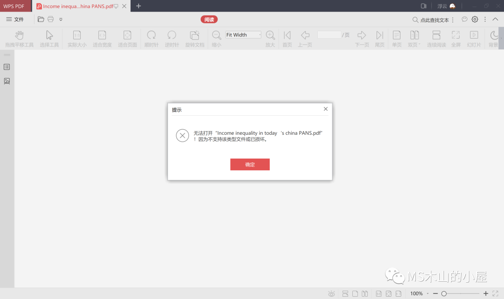Enter full screen mode (全屏) from toolbar

click(456, 39)
